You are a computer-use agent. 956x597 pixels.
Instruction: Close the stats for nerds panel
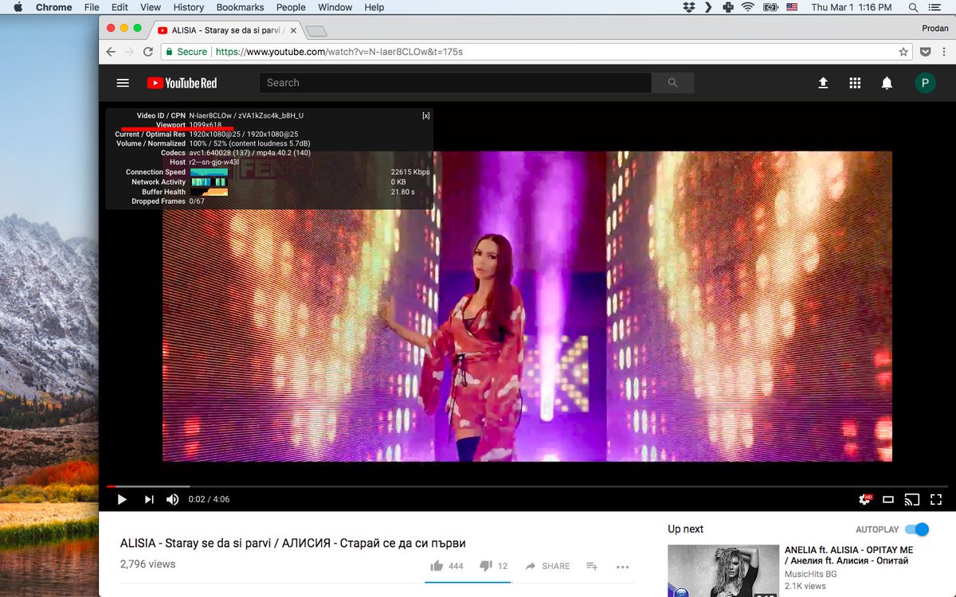pos(426,115)
